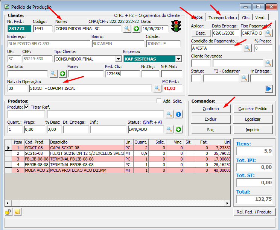Click Nr. Ped. value 281773
The width and height of the screenshot is (280, 230).
click(20, 29)
